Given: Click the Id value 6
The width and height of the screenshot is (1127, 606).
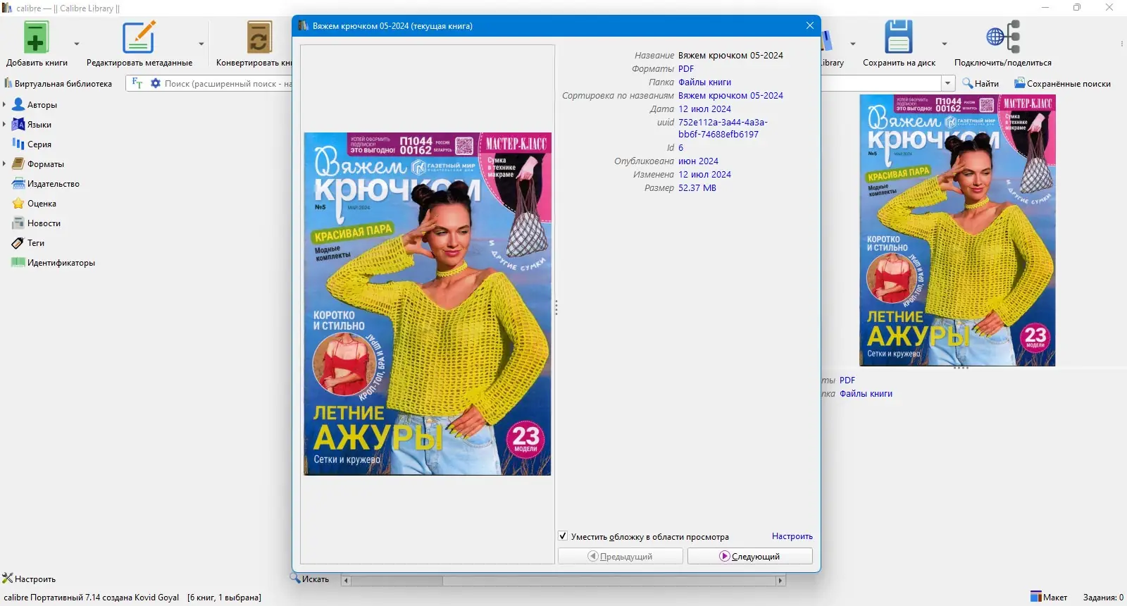Looking at the screenshot, I should 681,148.
